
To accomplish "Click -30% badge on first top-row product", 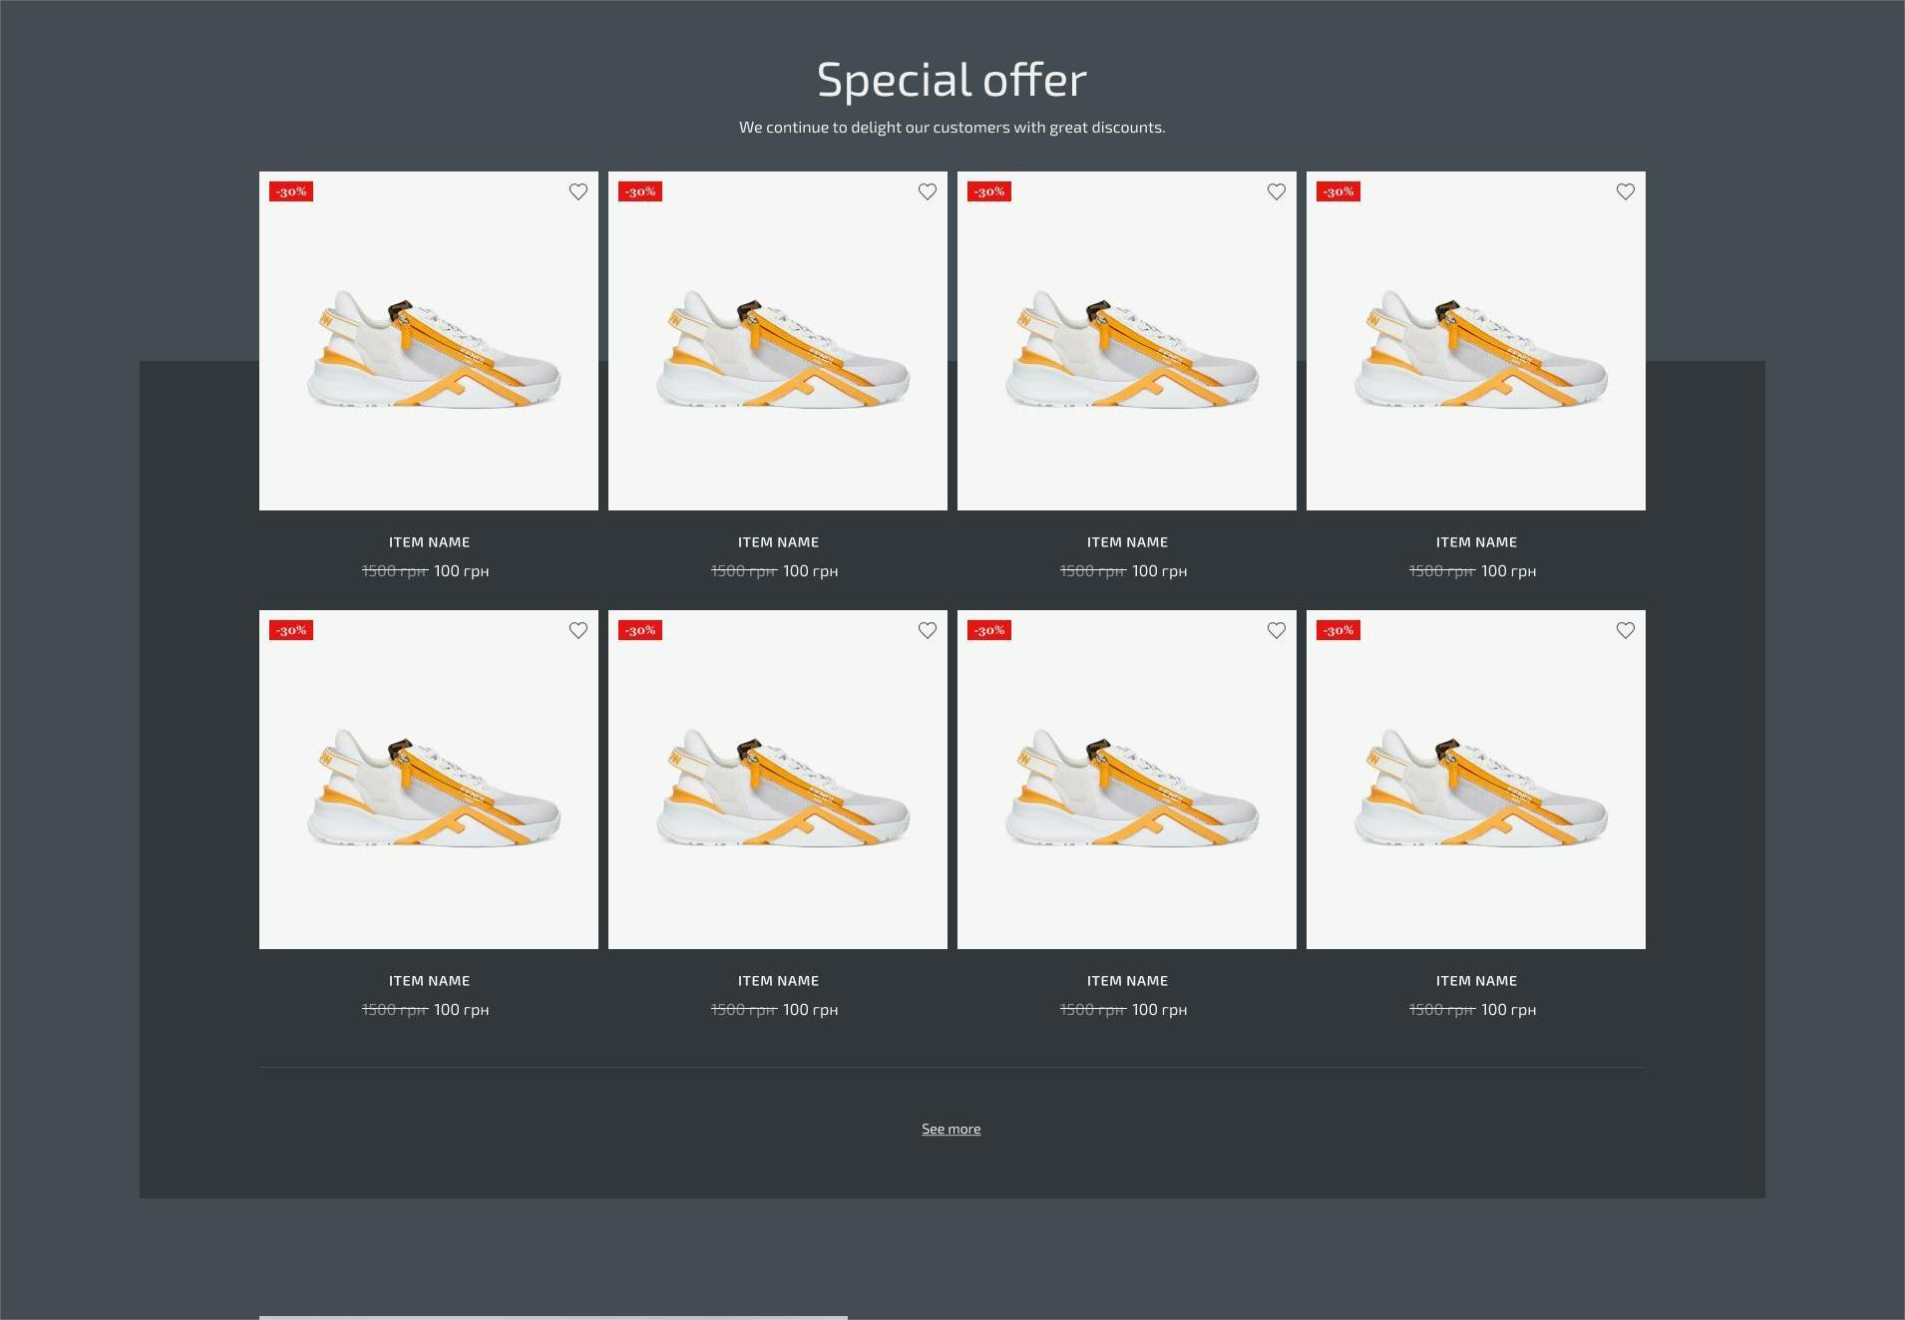I will pyautogui.click(x=291, y=191).
